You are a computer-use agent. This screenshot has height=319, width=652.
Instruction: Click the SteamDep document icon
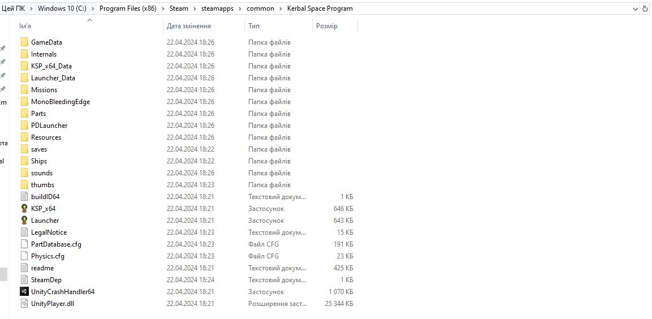(24, 279)
